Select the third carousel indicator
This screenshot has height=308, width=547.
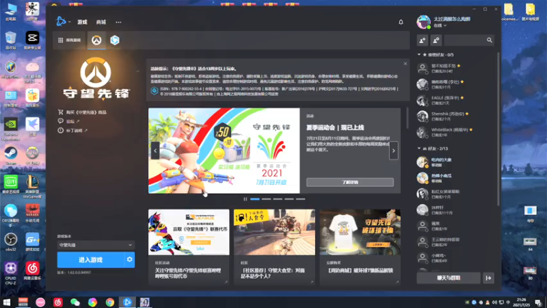(278, 199)
